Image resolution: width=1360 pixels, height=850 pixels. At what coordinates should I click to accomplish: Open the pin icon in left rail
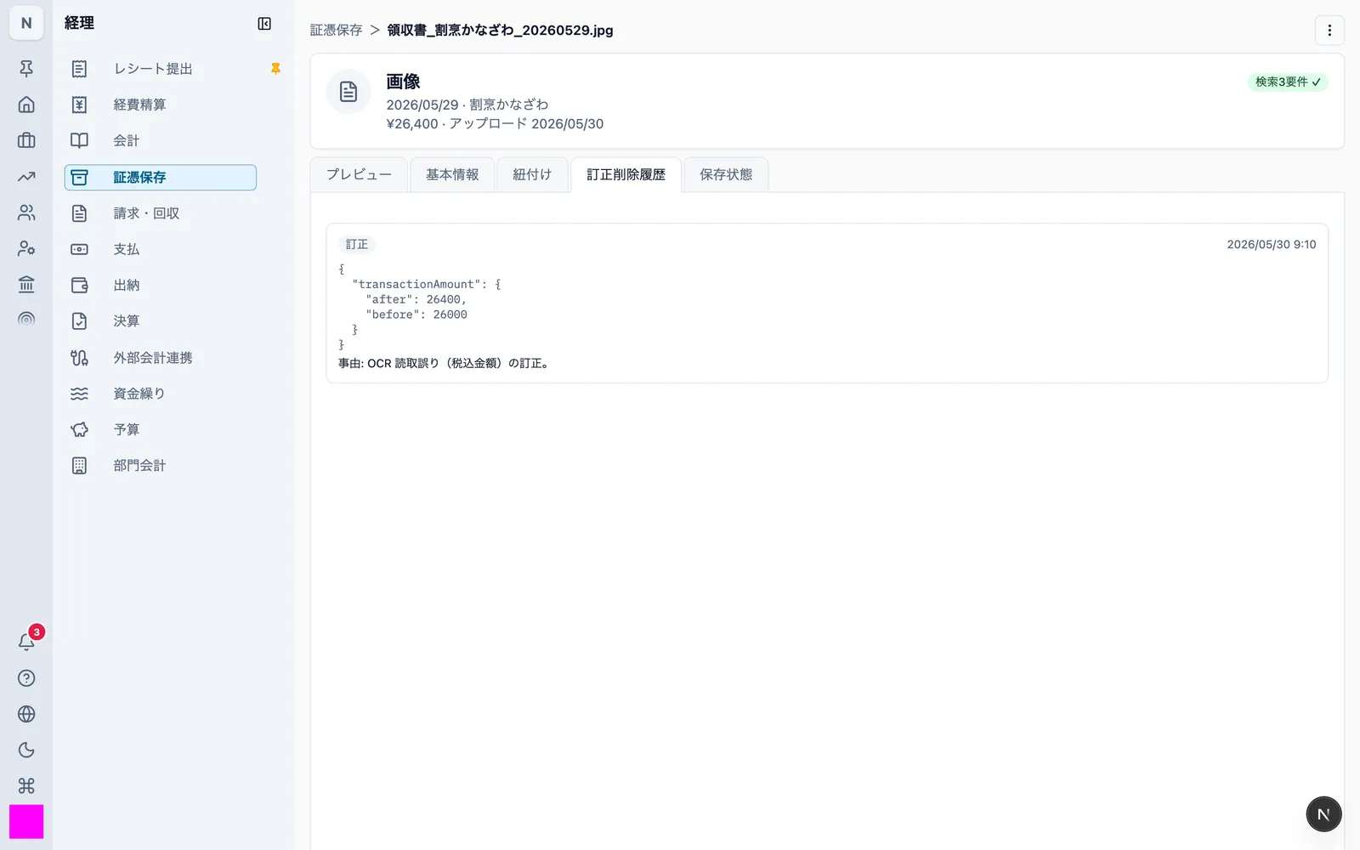(x=26, y=69)
